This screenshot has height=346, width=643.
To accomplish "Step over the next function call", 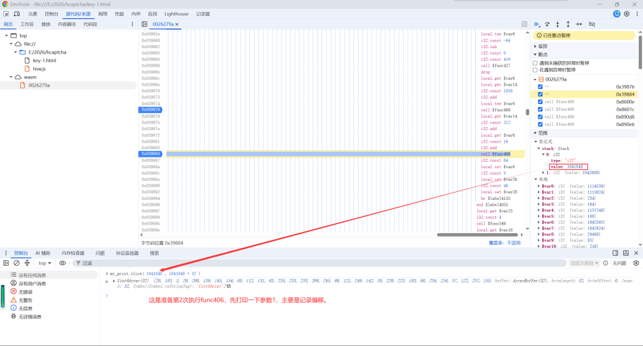I will point(547,24).
